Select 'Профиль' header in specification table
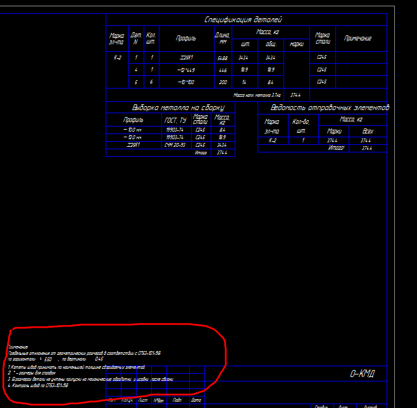This screenshot has width=417, height=408. (x=186, y=39)
